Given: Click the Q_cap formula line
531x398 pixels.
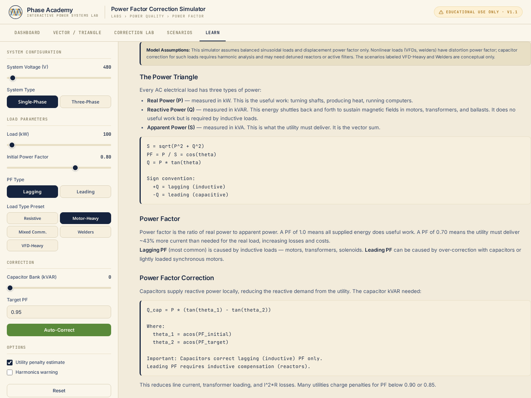Looking at the screenshot, I should point(209,310).
